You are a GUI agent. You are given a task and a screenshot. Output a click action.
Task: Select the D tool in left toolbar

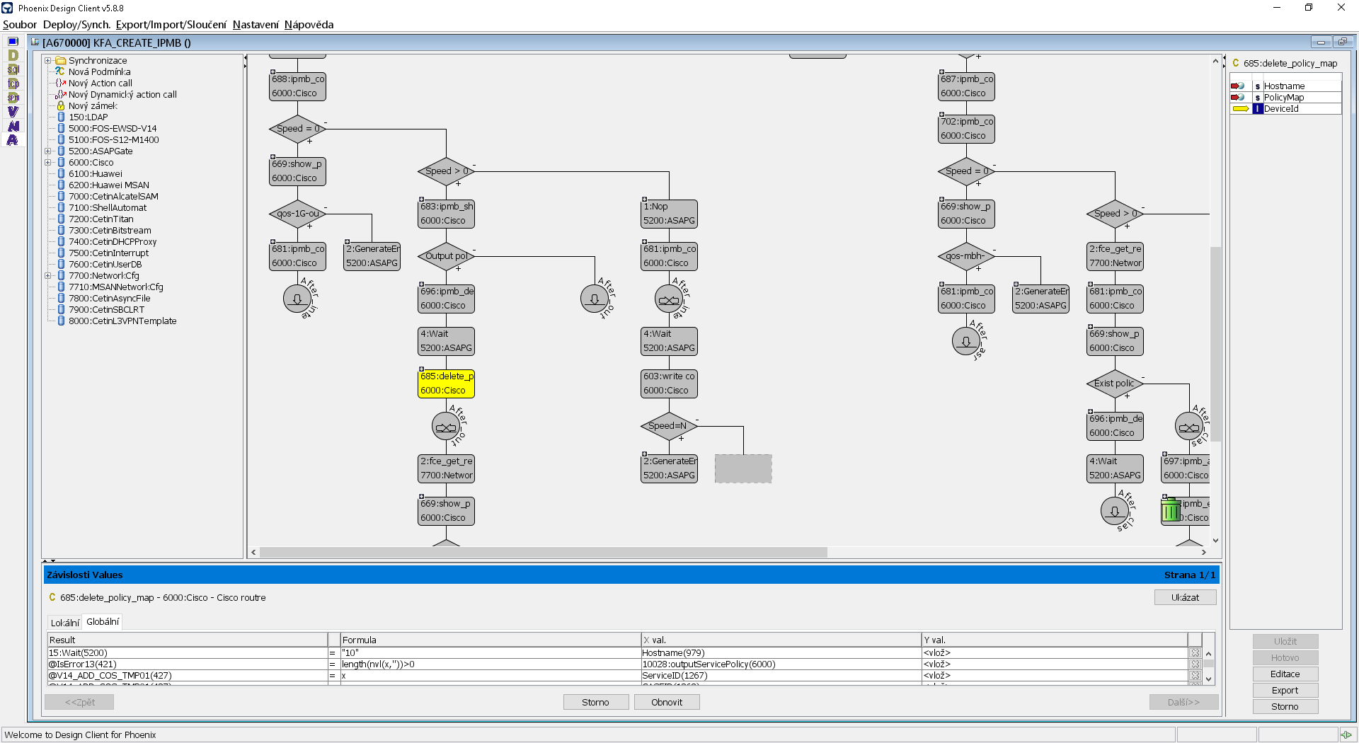(x=13, y=55)
